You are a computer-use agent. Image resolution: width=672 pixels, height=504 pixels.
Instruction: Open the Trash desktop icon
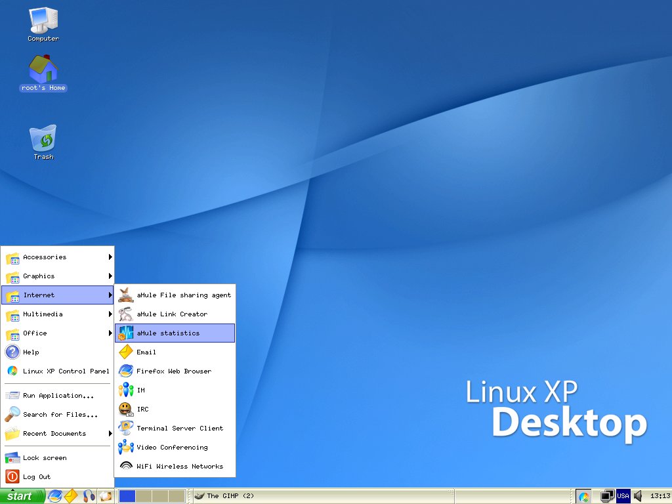coord(43,142)
